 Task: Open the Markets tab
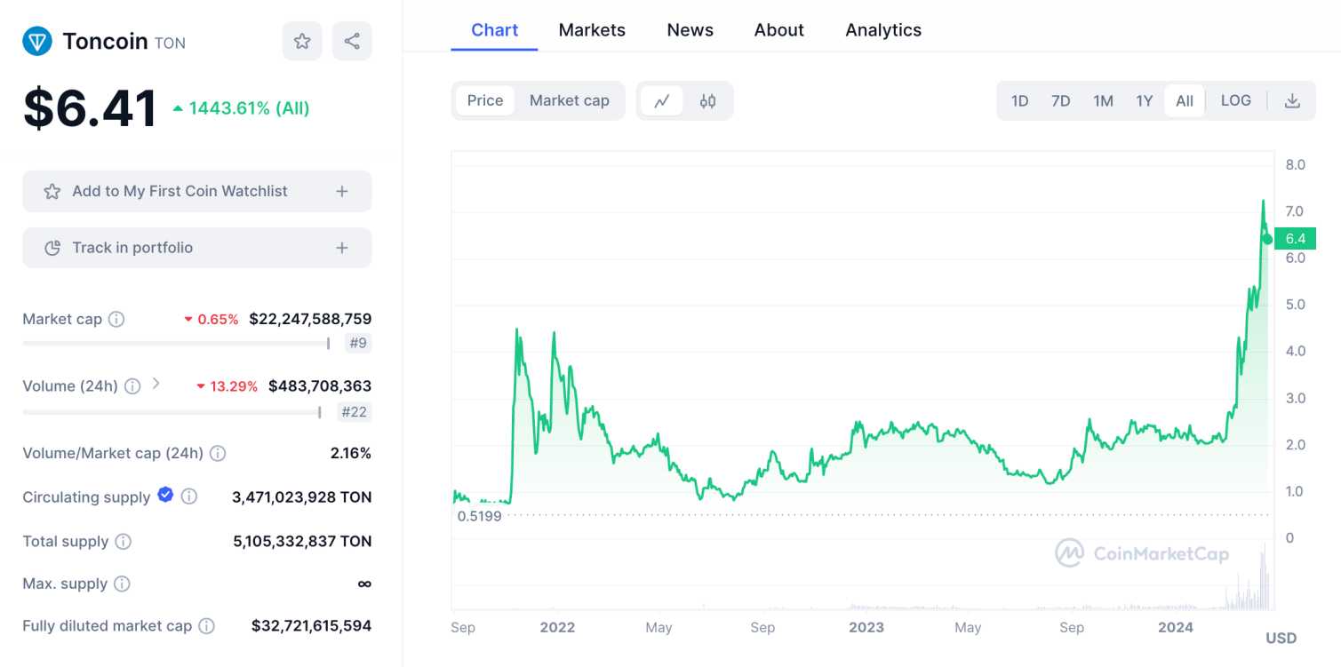click(592, 30)
